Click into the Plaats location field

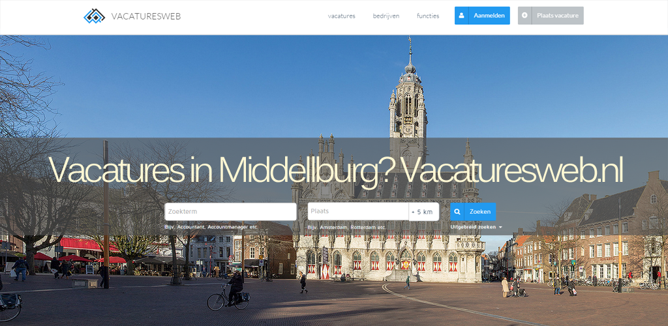click(358, 211)
